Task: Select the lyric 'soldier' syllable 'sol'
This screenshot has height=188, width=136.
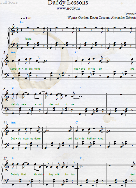Action: tap(40, 104)
